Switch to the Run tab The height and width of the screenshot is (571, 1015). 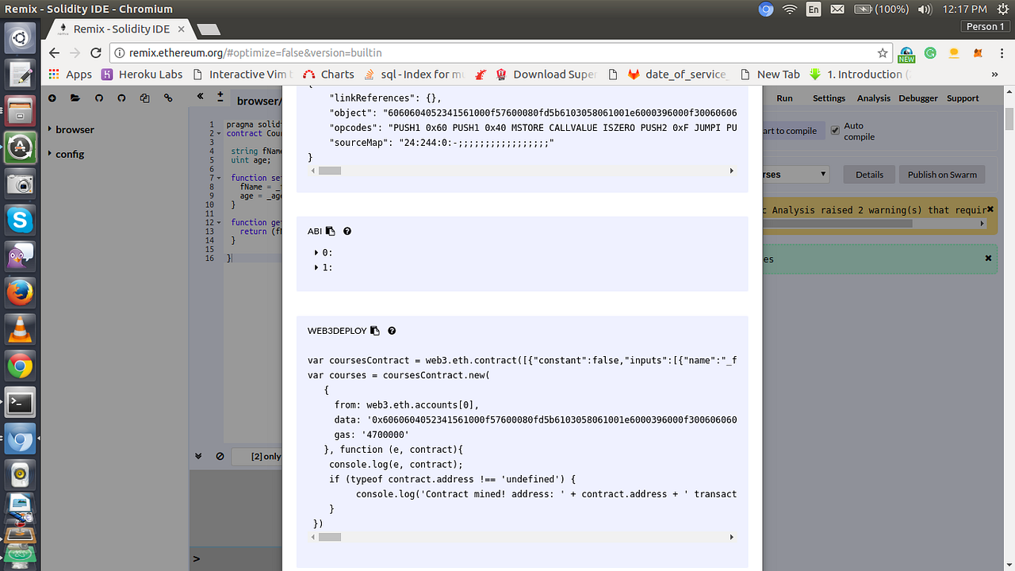784,98
